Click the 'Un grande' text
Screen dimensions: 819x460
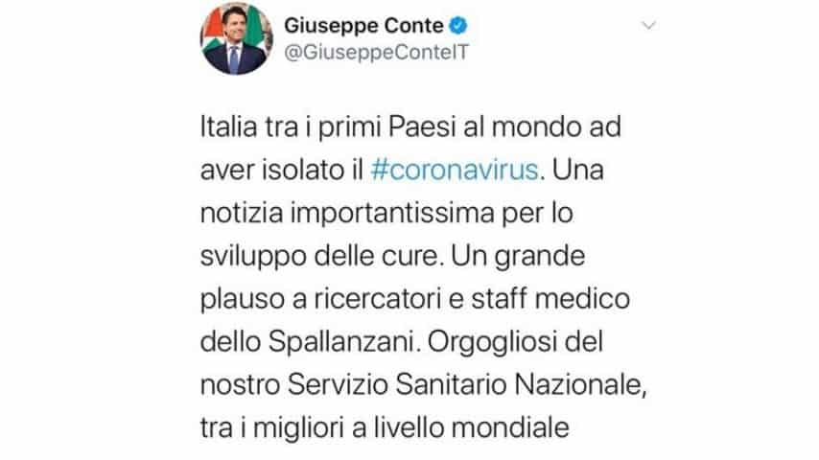pos(518,257)
